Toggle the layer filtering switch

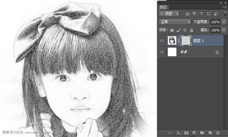(x=225, y=13)
